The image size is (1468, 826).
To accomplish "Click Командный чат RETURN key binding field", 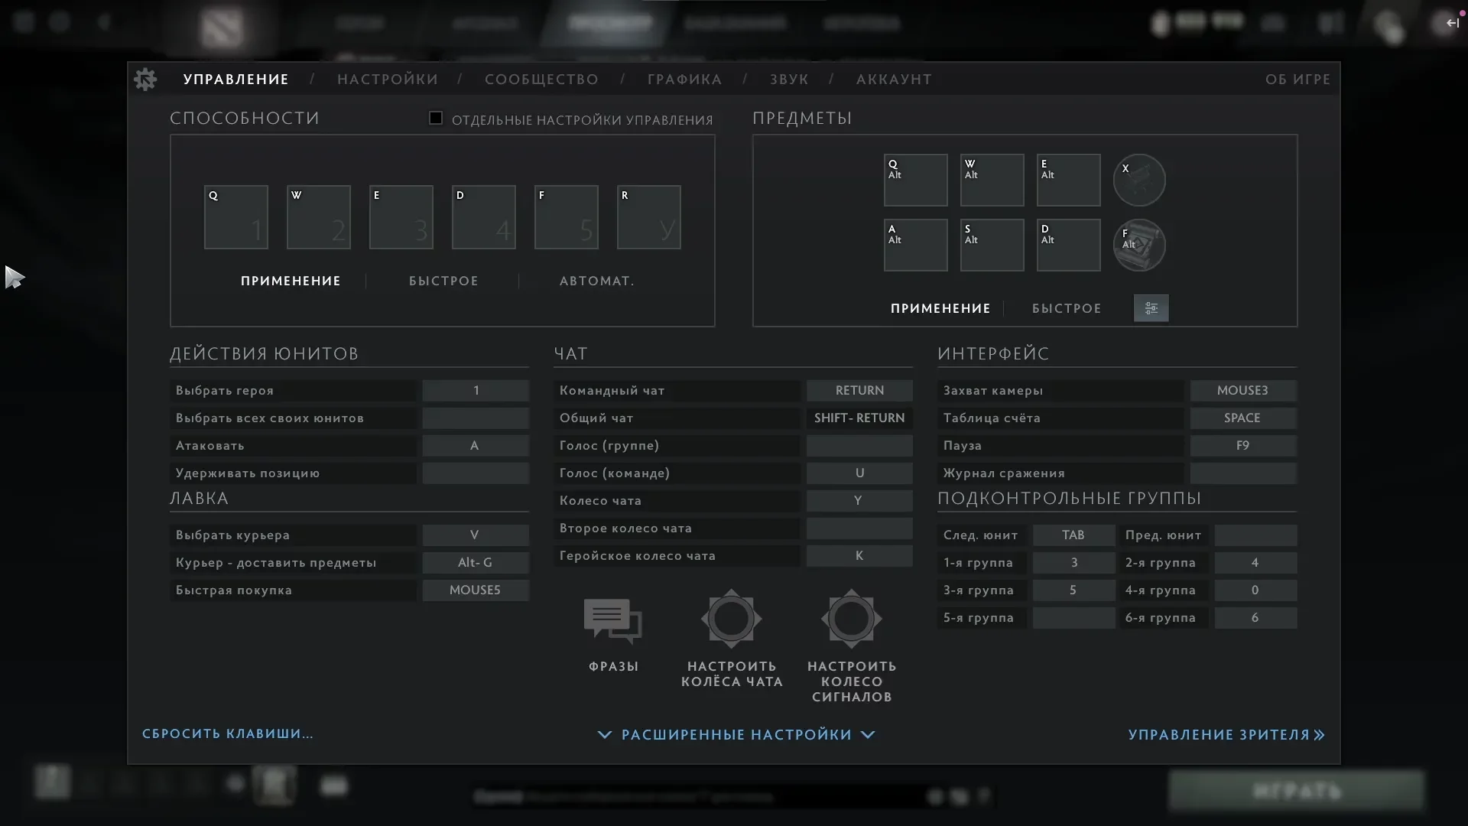I will tap(859, 390).
